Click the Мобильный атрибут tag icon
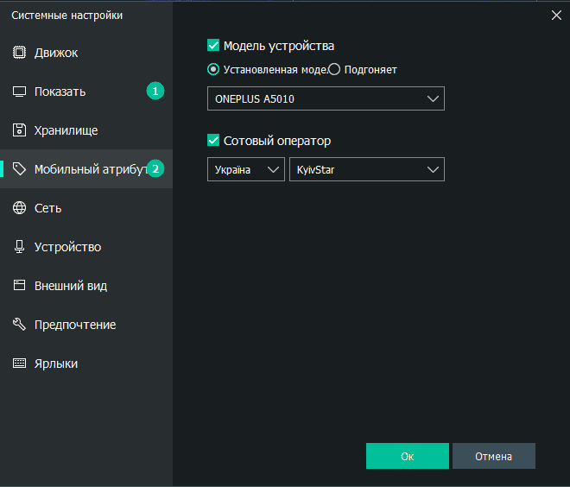Viewport: 570px width, 487px height. pyautogui.click(x=19, y=169)
